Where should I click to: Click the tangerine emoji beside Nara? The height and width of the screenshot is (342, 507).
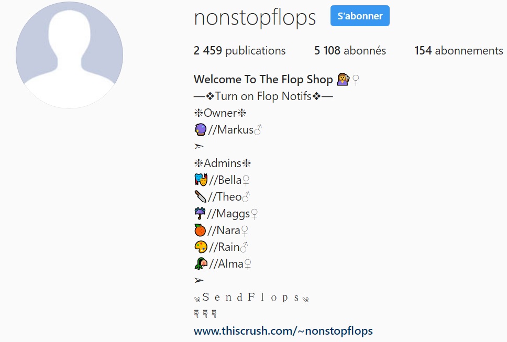click(200, 230)
